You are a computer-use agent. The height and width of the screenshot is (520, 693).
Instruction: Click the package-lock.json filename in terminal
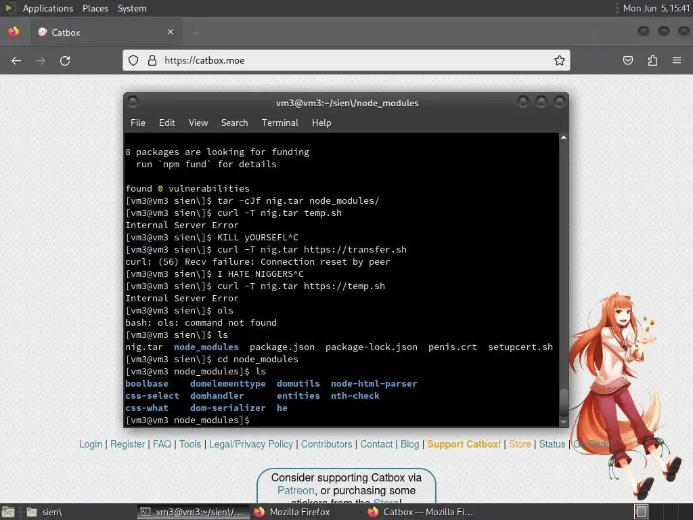click(x=372, y=347)
